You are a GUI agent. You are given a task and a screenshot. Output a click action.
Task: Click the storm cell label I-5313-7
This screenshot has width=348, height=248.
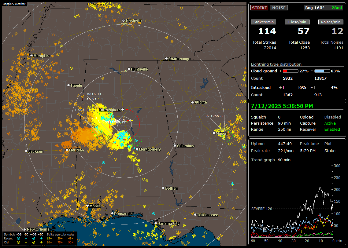(x=83, y=110)
